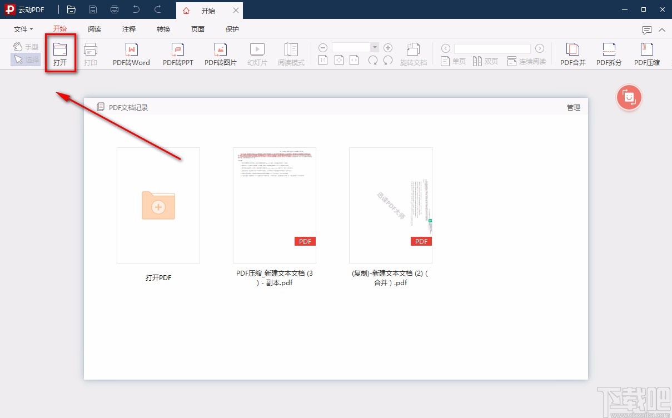Switch to the 开始 ribbon tab
Viewport: 672px width, 418px height.
[60, 29]
